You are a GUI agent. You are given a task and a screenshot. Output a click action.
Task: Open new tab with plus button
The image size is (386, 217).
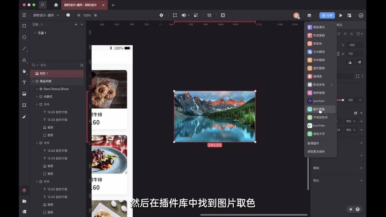click(113, 5)
